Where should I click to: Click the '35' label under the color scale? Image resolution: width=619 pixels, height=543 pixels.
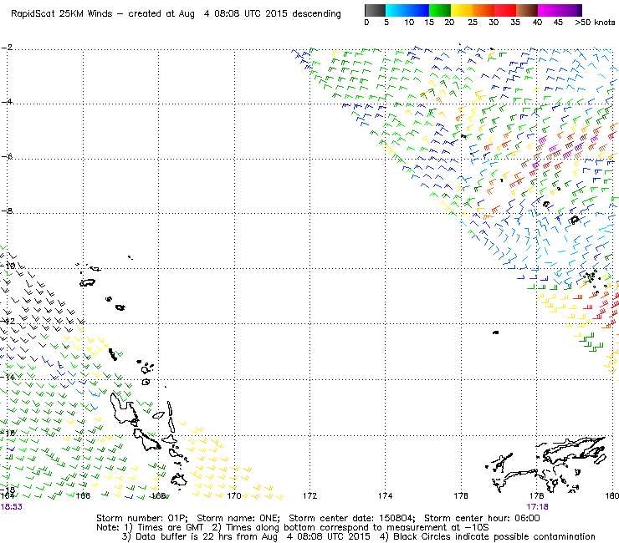515,23
